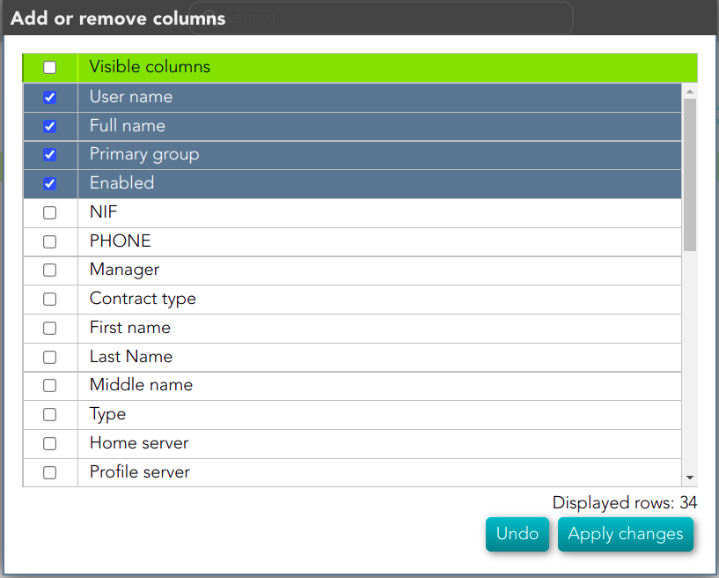
Task: Uncheck the Primary group column checkbox
Action: (x=49, y=155)
